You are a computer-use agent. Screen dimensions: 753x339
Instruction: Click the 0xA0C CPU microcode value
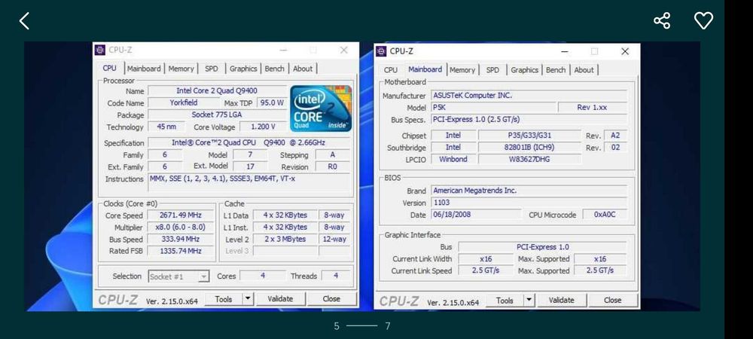click(605, 215)
